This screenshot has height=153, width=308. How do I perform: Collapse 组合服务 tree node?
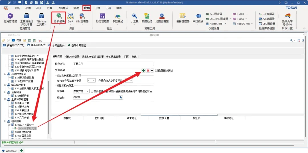coord(5,121)
